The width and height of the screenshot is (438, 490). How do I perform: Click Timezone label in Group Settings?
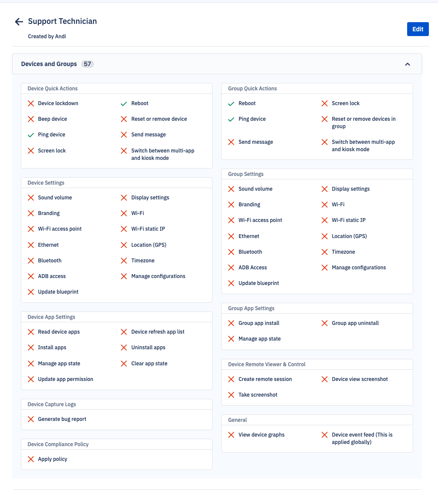coord(343,252)
